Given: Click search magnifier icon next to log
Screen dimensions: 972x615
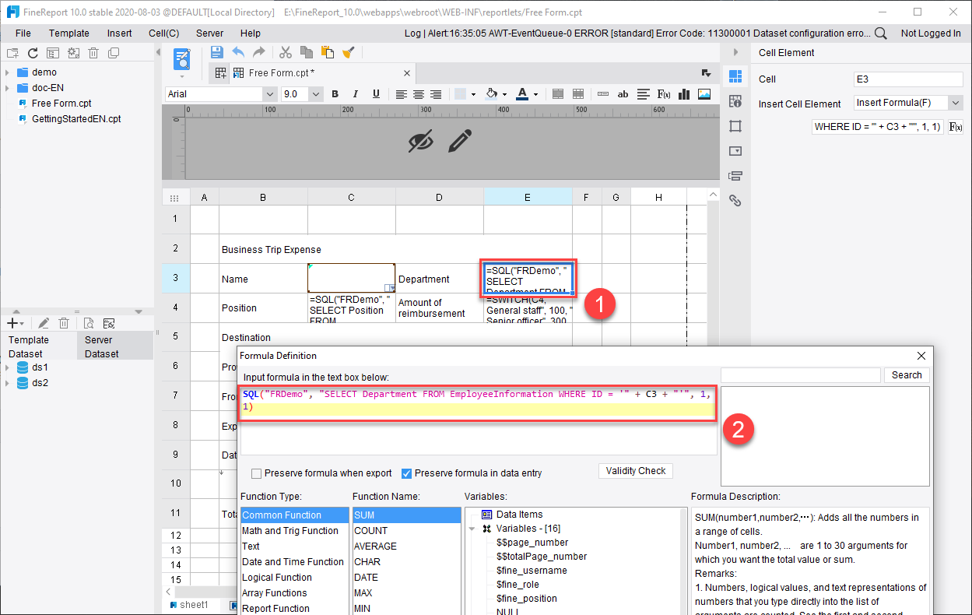Looking at the screenshot, I should pyautogui.click(x=880, y=33).
